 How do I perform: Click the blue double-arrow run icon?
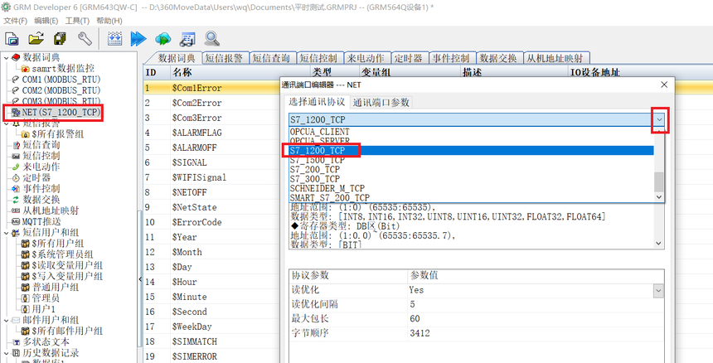pyautogui.click(x=138, y=38)
